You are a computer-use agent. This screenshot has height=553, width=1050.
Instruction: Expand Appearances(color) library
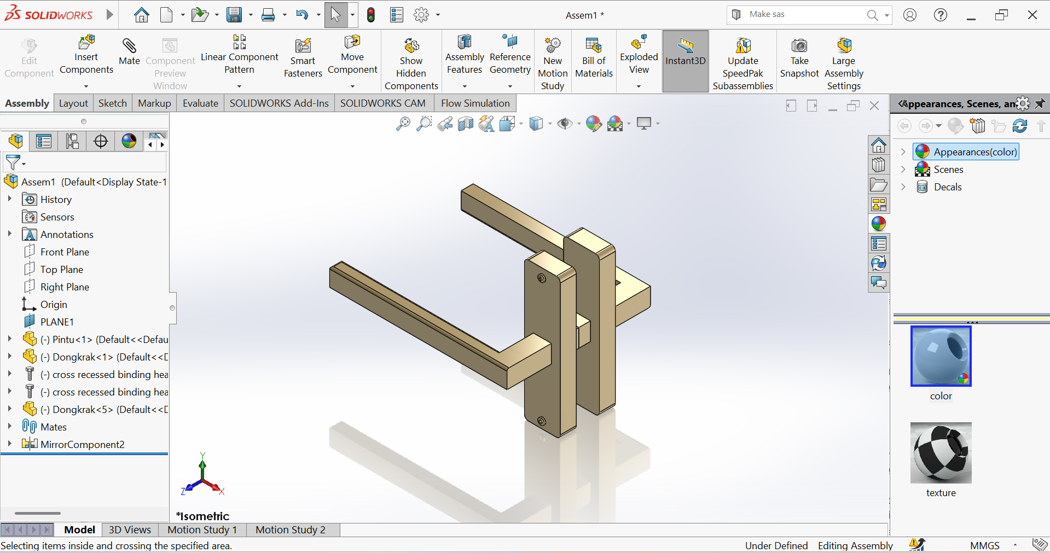coord(903,152)
